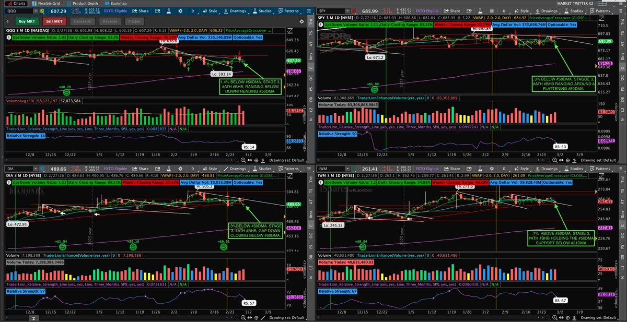Open QQQ timeframe D selector
Image resolution: width=627 pixels, height=322 pixels.
click(x=193, y=11)
